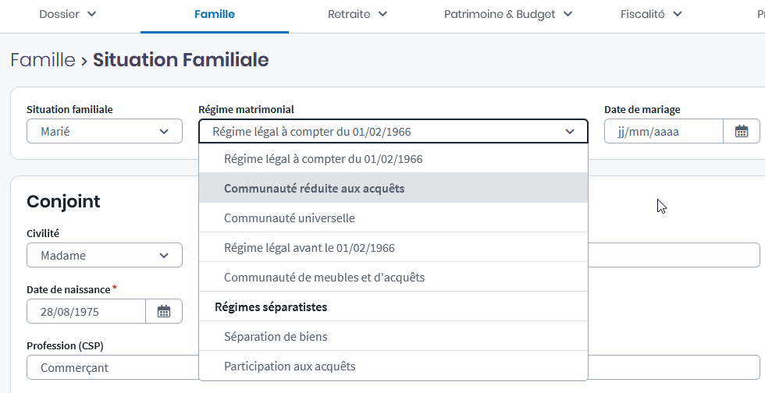
Task: Select Régime légal à compter du 01/02/1966 option
Action: click(323, 159)
